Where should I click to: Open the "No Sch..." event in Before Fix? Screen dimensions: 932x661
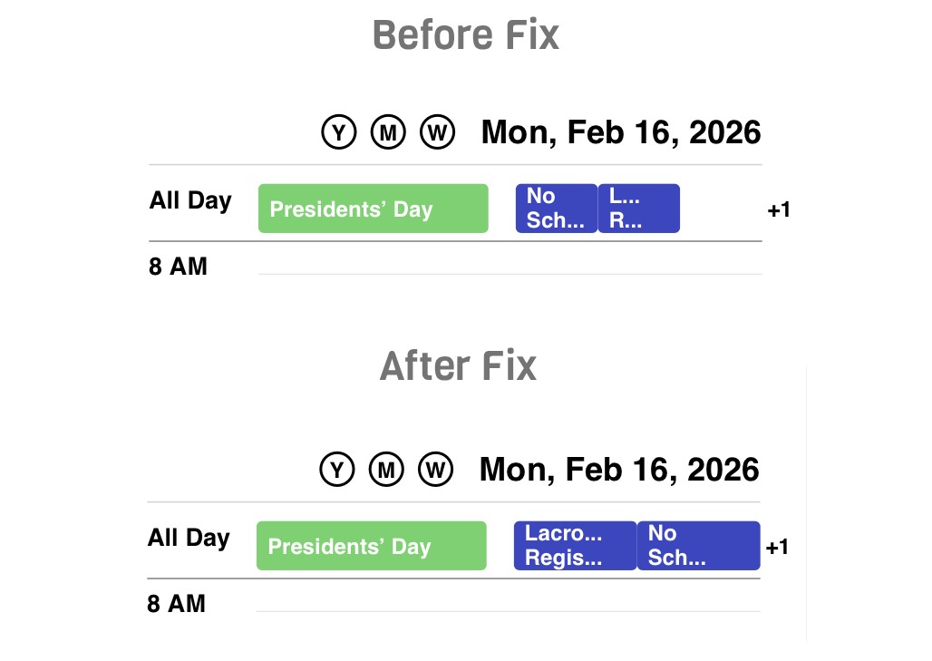tap(556, 208)
